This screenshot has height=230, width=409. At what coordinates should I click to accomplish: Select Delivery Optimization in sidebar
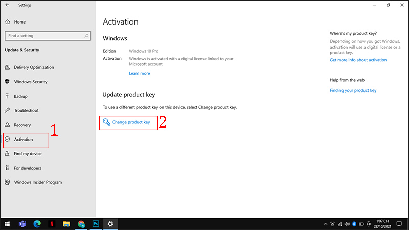coord(34,67)
